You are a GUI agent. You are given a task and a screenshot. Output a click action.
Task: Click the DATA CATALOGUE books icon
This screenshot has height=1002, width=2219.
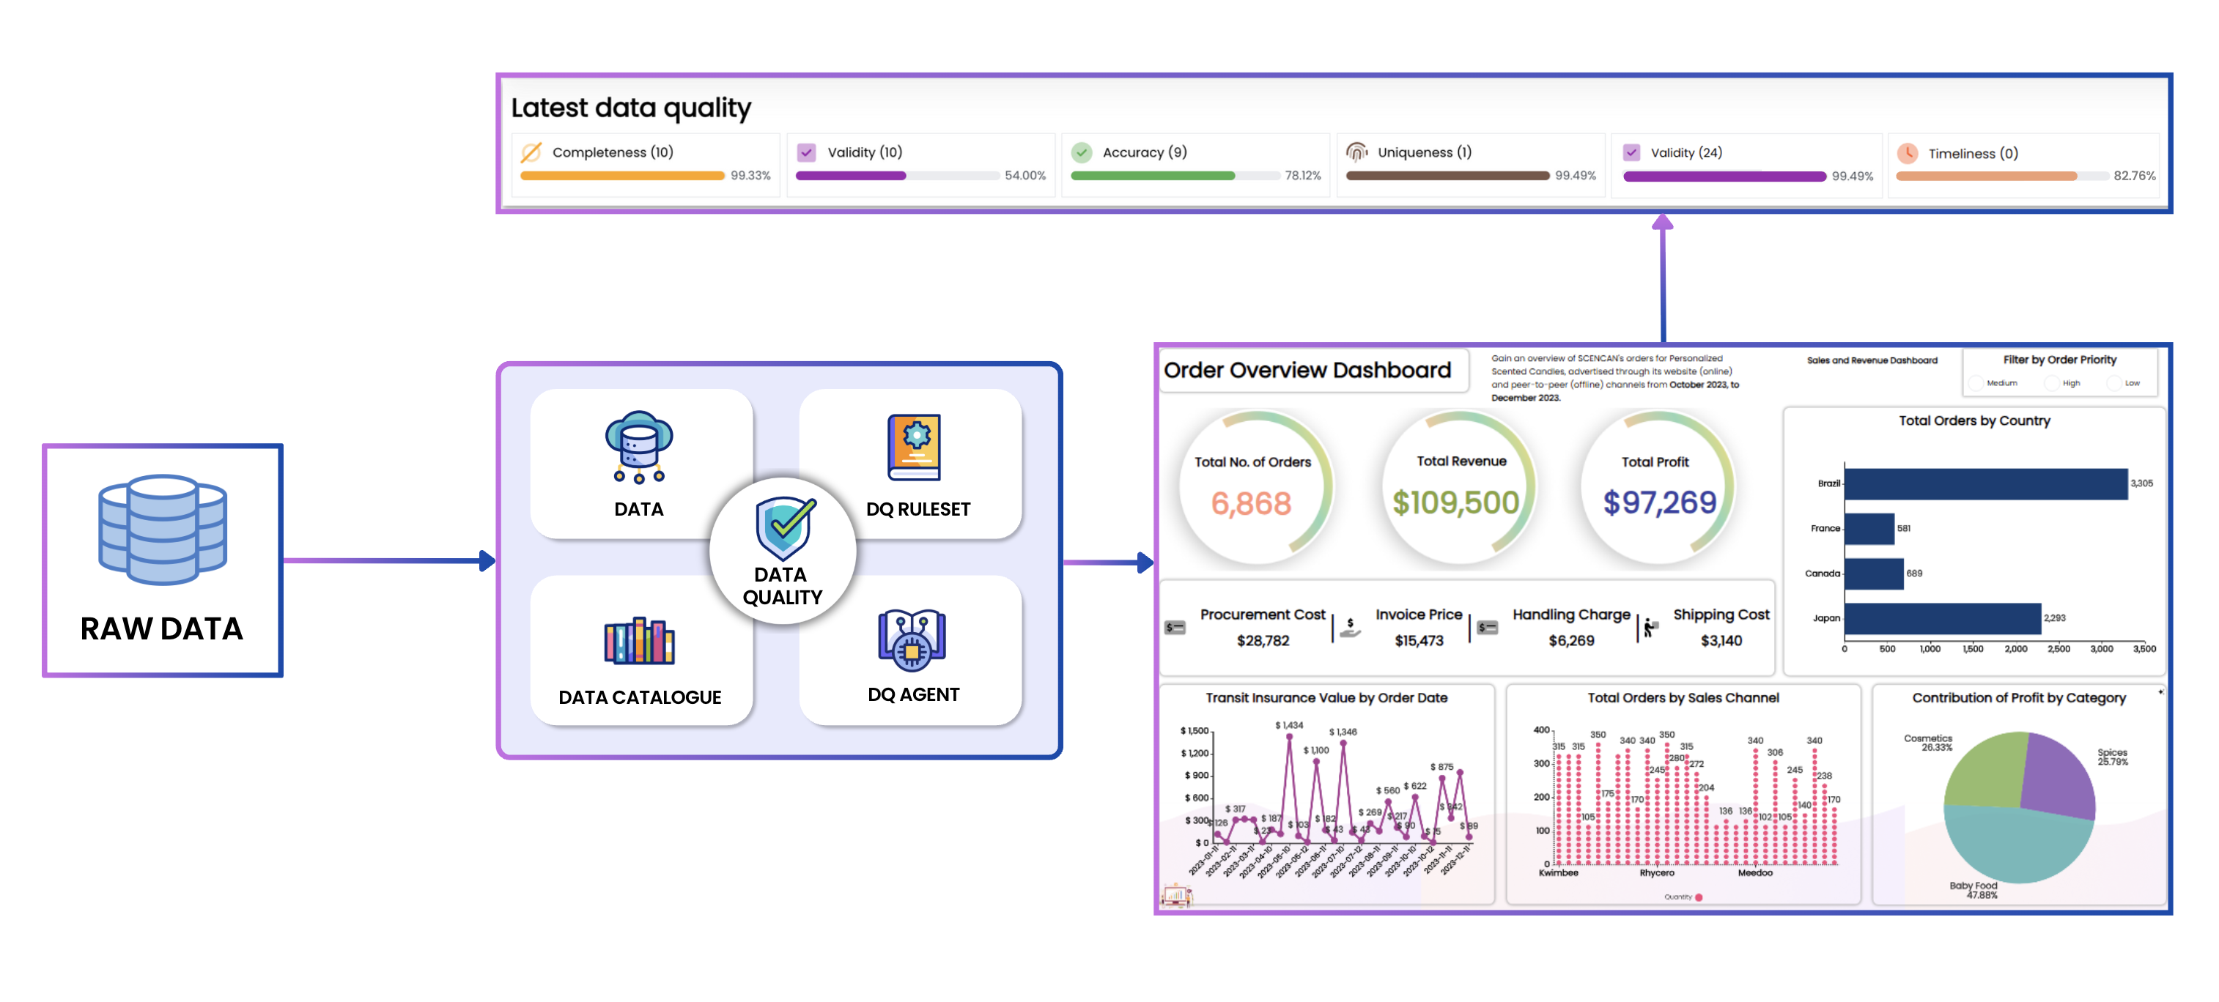(638, 644)
